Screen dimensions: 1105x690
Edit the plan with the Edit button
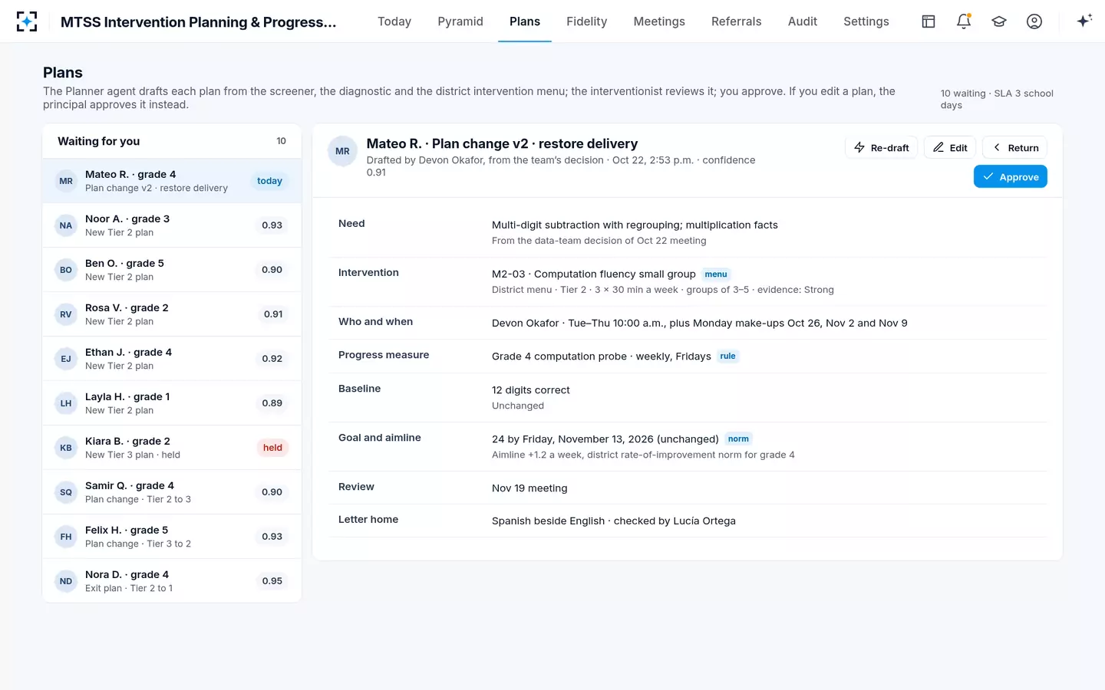[950, 148]
